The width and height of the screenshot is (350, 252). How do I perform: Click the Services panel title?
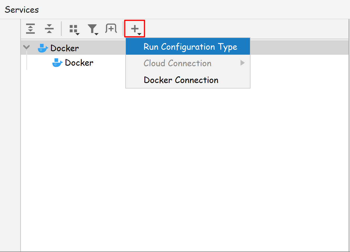[x=22, y=10]
